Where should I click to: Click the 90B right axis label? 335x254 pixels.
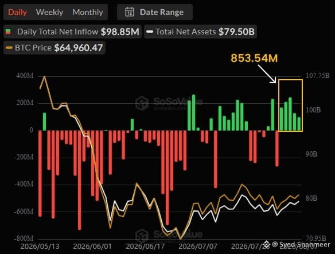pyautogui.click(x=311, y=154)
